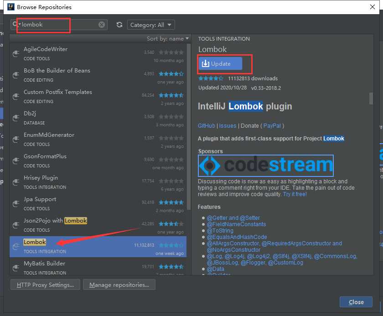This screenshot has width=383, height=316.
Task: Click the AgileCodeWriter plugin icon
Action: tap(16, 53)
